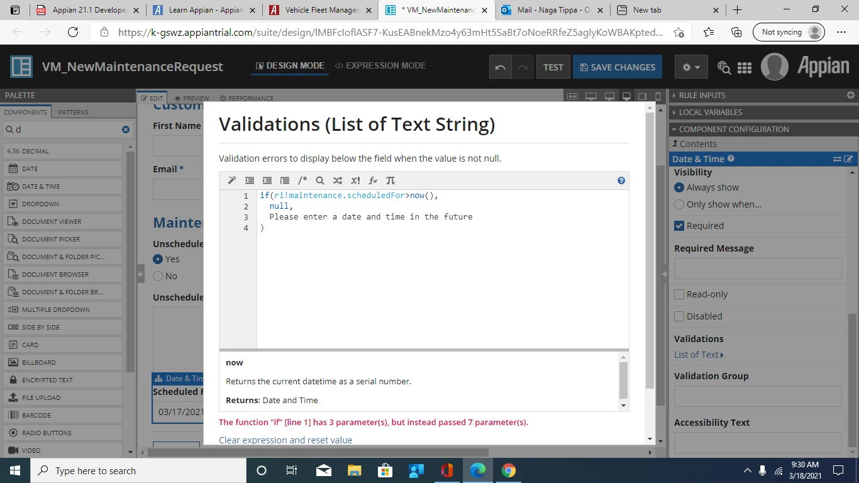Open the globe search icon in header
This screenshot has width=859, height=483.
click(x=724, y=67)
